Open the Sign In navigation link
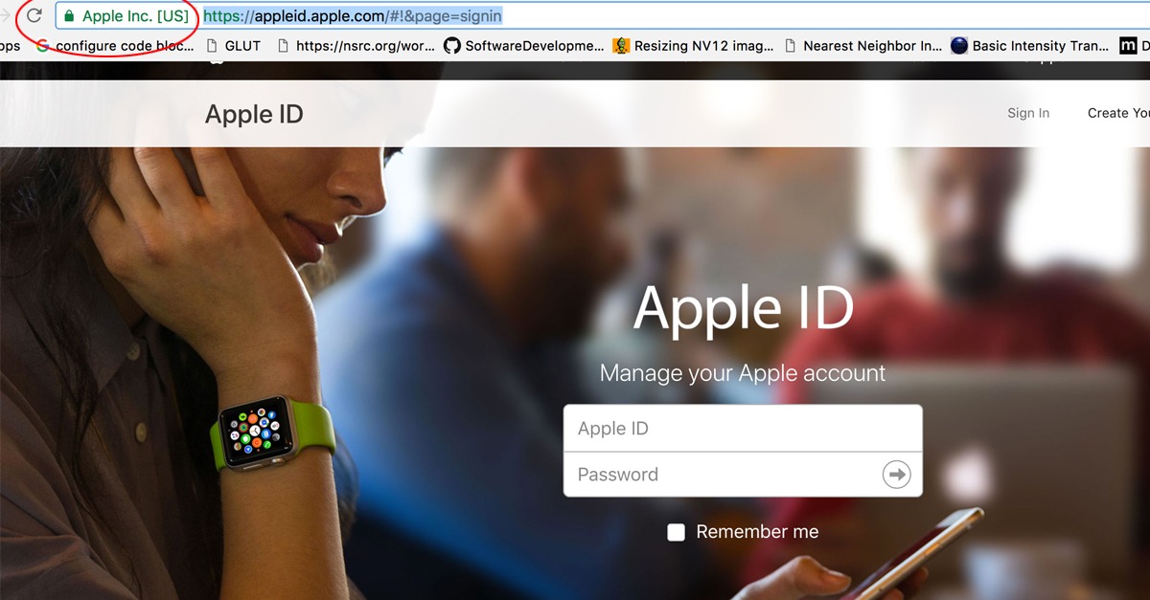1150x600 pixels. (1028, 113)
